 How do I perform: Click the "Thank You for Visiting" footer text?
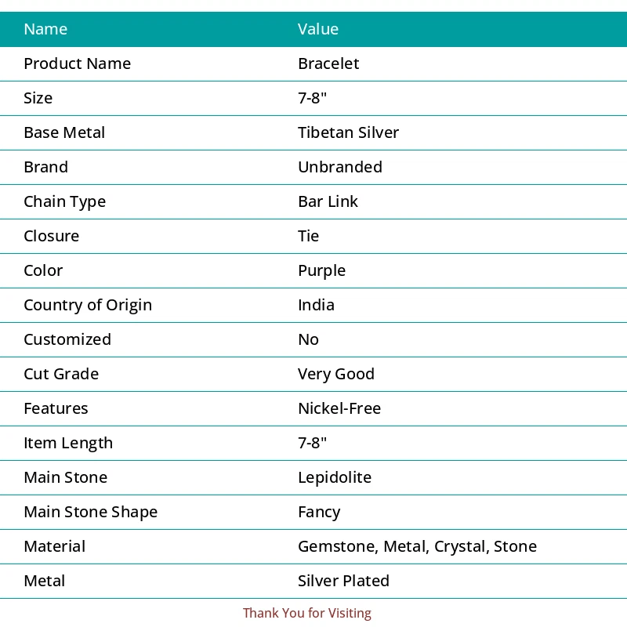(x=307, y=613)
